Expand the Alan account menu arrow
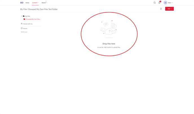The width and height of the screenshot is (194, 114). [x=172, y=3]
